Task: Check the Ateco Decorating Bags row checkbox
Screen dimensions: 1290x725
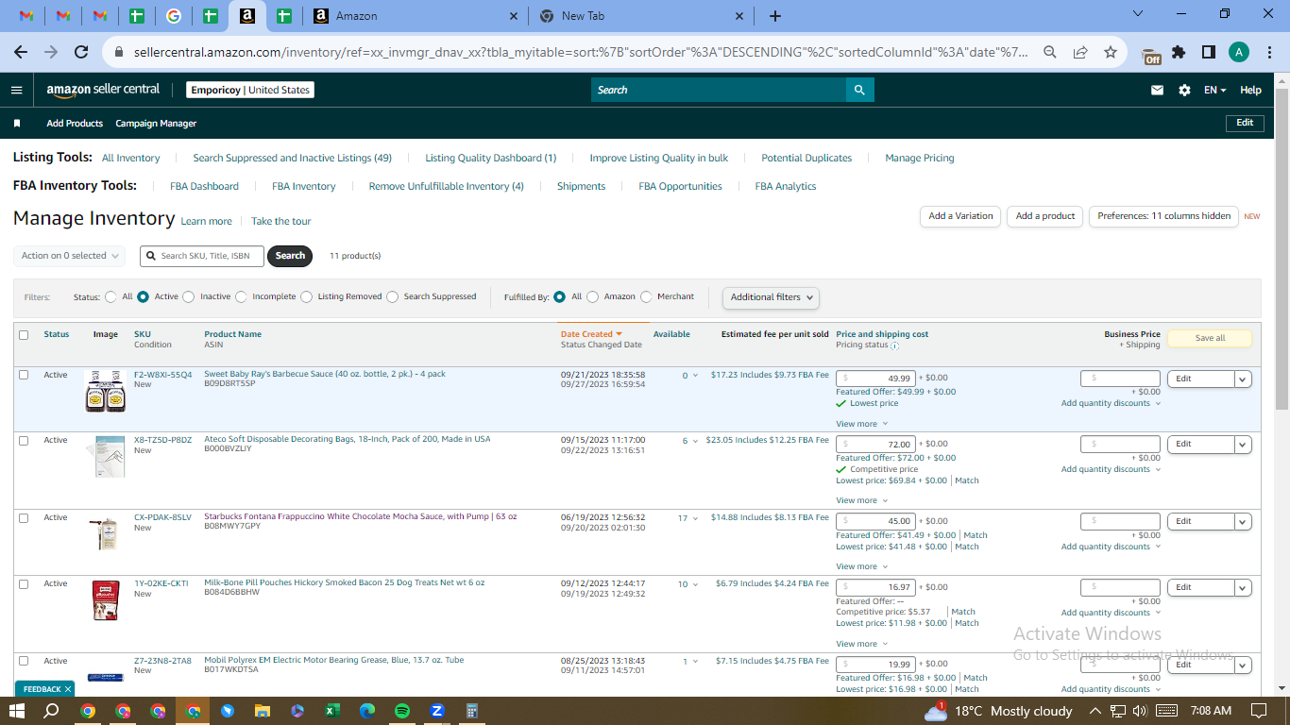Action: click(24, 441)
